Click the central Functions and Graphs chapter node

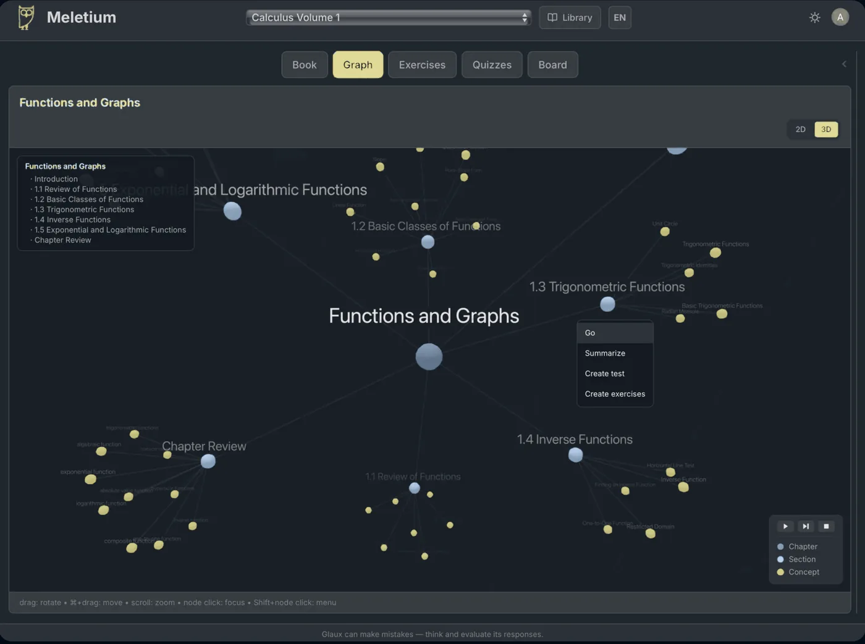tap(429, 357)
